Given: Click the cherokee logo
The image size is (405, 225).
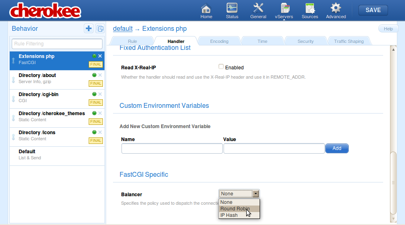Looking at the screenshot, I should (45, 11).
